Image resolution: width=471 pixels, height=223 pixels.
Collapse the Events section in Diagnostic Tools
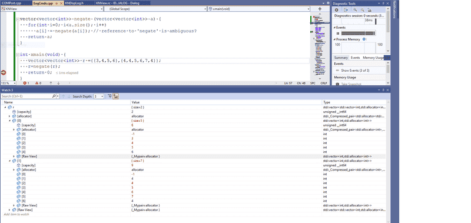coord(335,28)
